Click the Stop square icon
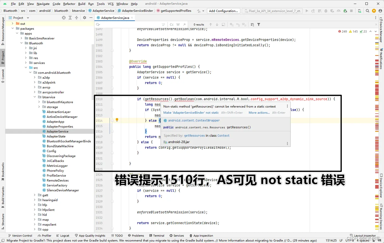 point(351,11)
